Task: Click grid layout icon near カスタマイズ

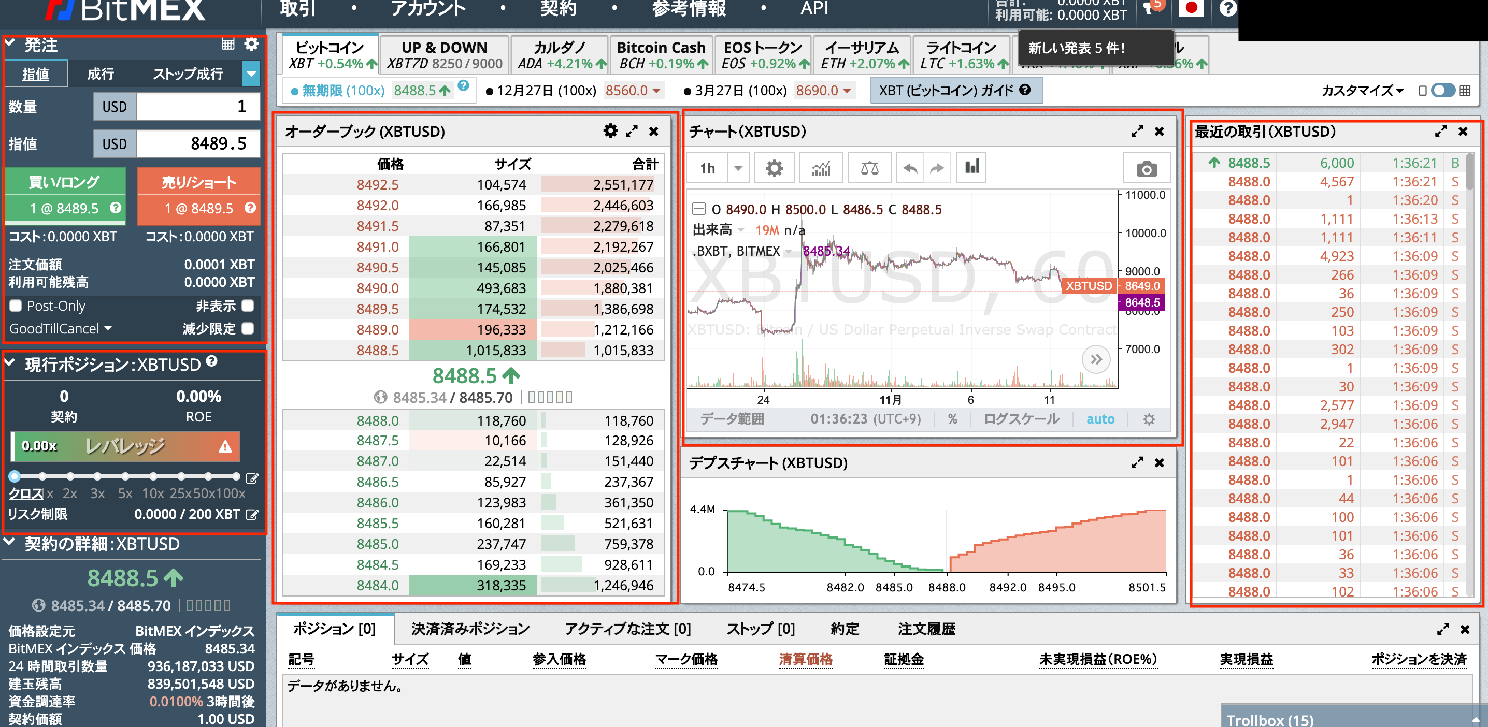Action: (1464, 91)
